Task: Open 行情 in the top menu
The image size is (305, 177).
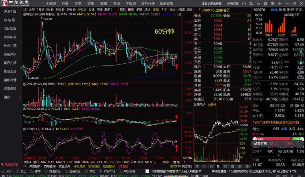Action: pyautogui.click(x=65, y=4)
